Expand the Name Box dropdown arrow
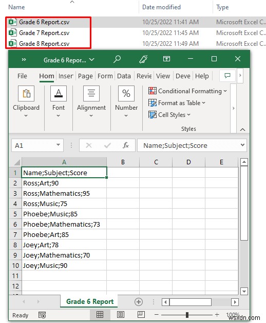266x323 pixels. point(59,145)
